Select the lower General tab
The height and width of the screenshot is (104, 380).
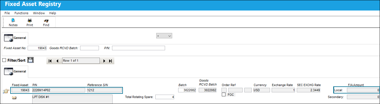click(x=15, y=71)
